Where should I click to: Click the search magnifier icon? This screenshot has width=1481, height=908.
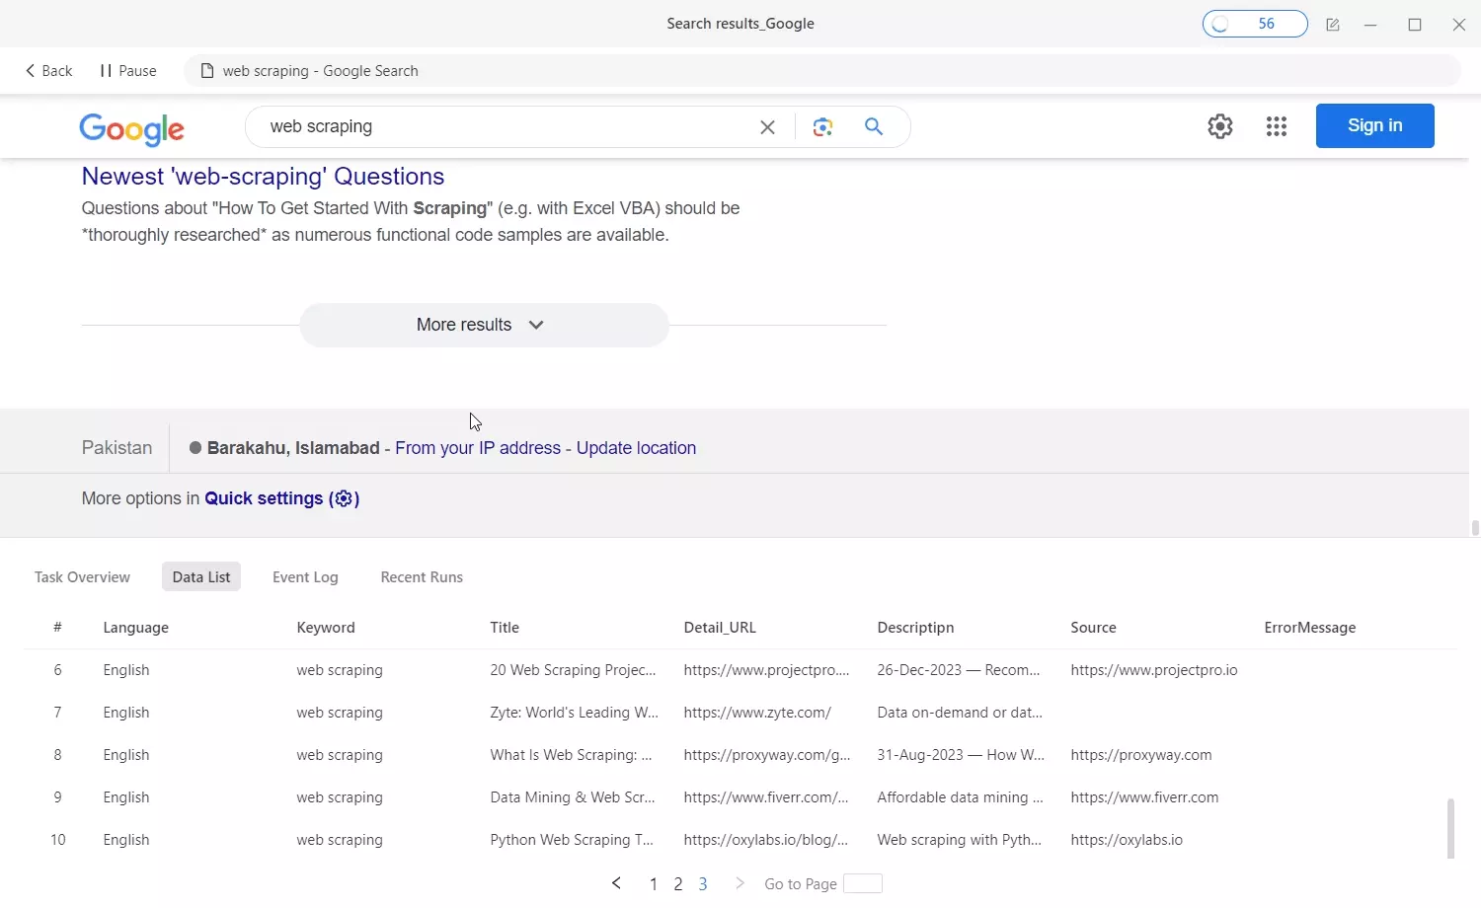tap(873, 126)
